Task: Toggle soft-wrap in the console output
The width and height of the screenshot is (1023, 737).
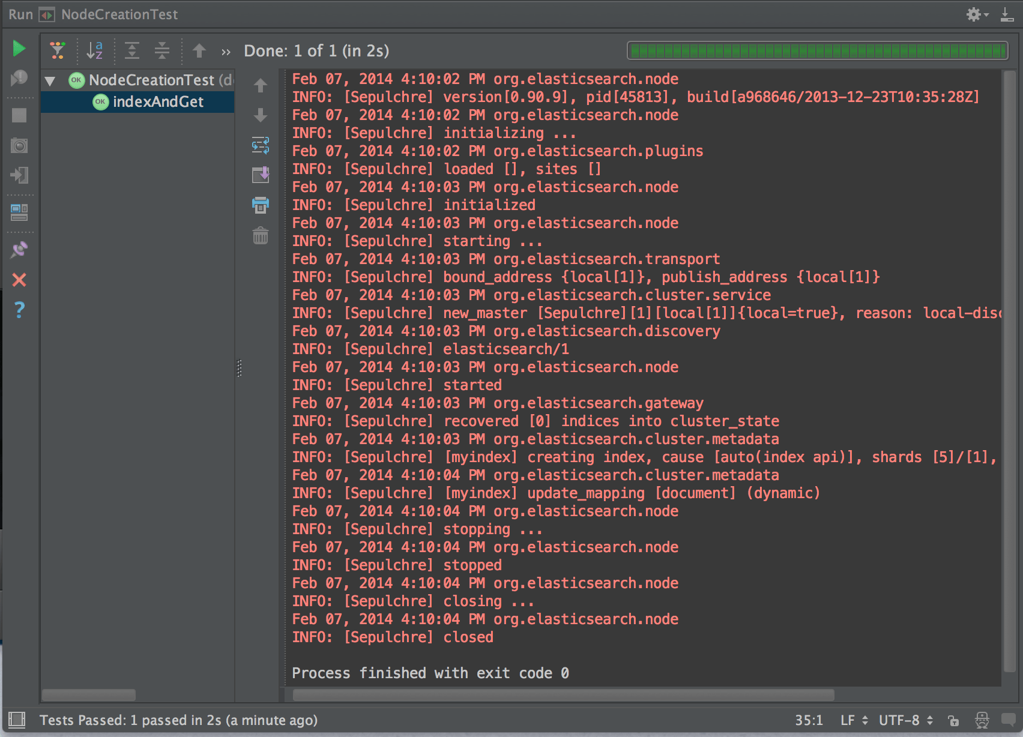Action: (x=261, y=145)
